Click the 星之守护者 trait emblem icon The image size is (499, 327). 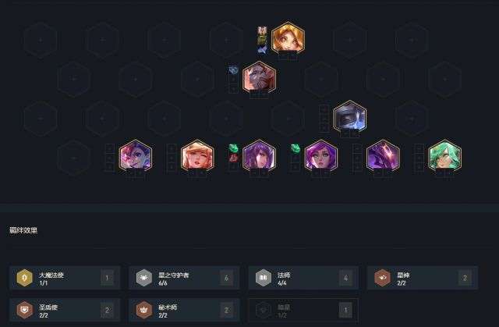pyautogui.click(x=143, y=278)
